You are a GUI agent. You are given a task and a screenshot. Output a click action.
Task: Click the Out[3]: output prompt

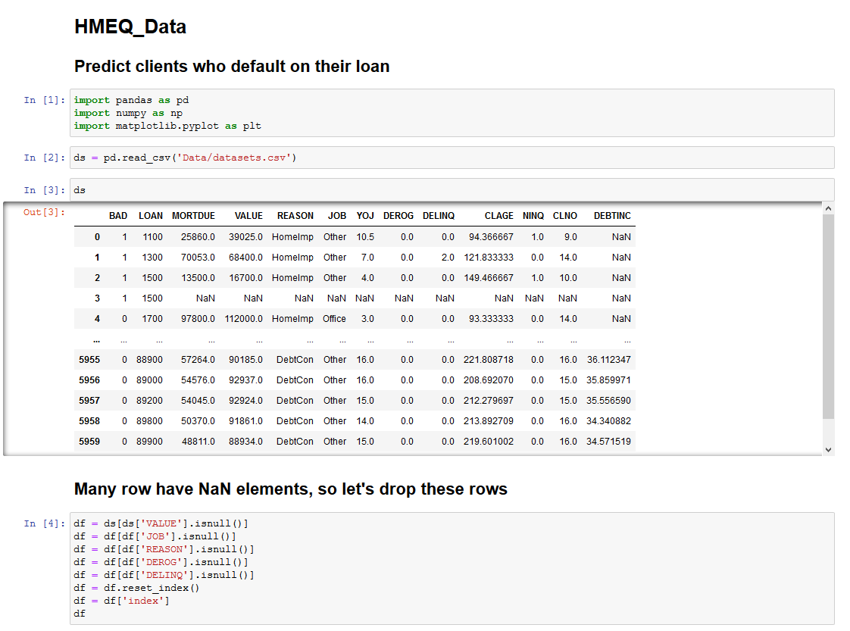click(44, 212)
